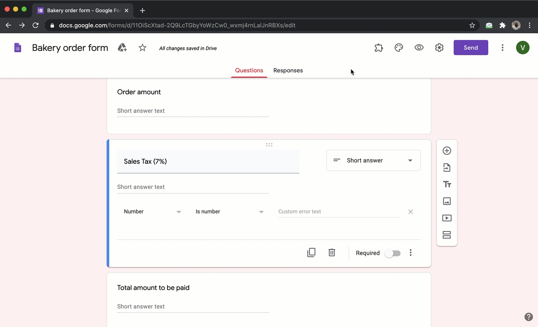The height and width of the screenshot is (327, 538).
Task: Click the Send button
Action: coord(471,48)
